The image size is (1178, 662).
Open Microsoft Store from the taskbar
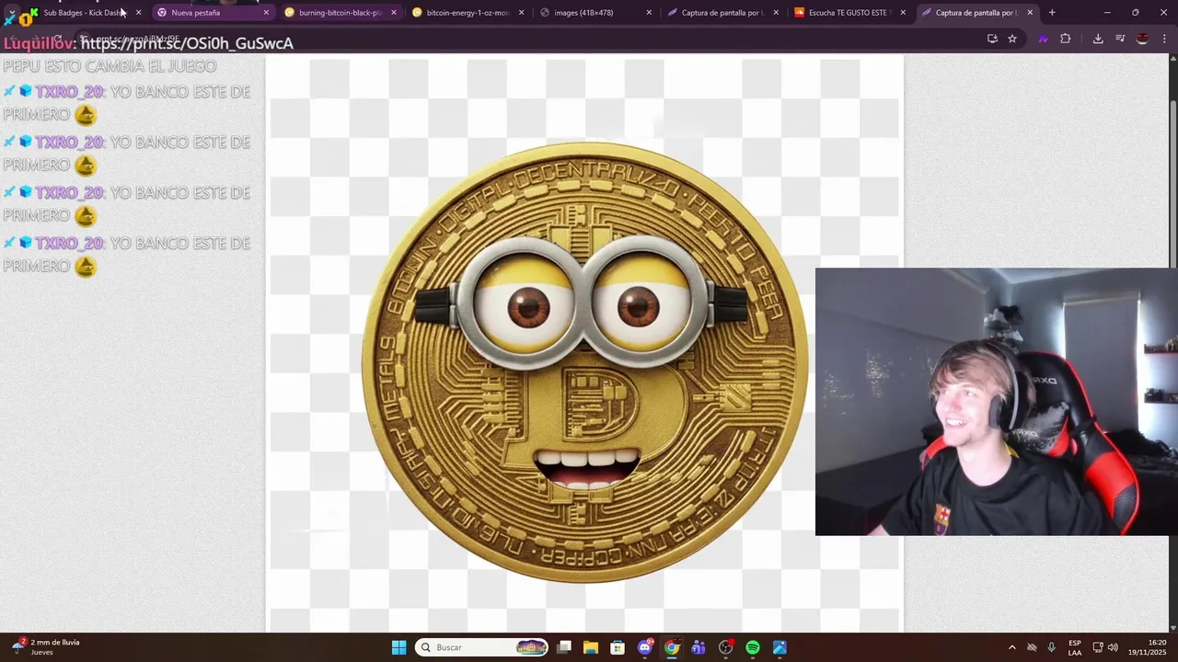pyautogui.click(x=618, y=647)
